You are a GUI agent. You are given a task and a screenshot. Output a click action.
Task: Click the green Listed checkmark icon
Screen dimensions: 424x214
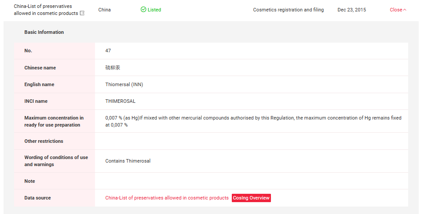click(143, 10)
